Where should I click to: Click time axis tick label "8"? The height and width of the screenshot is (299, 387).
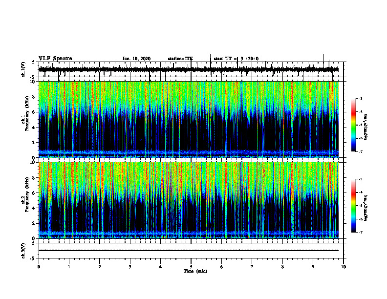click(282, 267)
